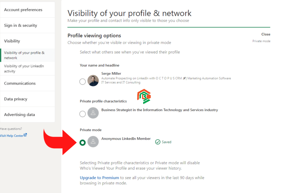This screenshot has width=288, height=193.
Task: Open the Advertising data section
Action: coord(19,115)
